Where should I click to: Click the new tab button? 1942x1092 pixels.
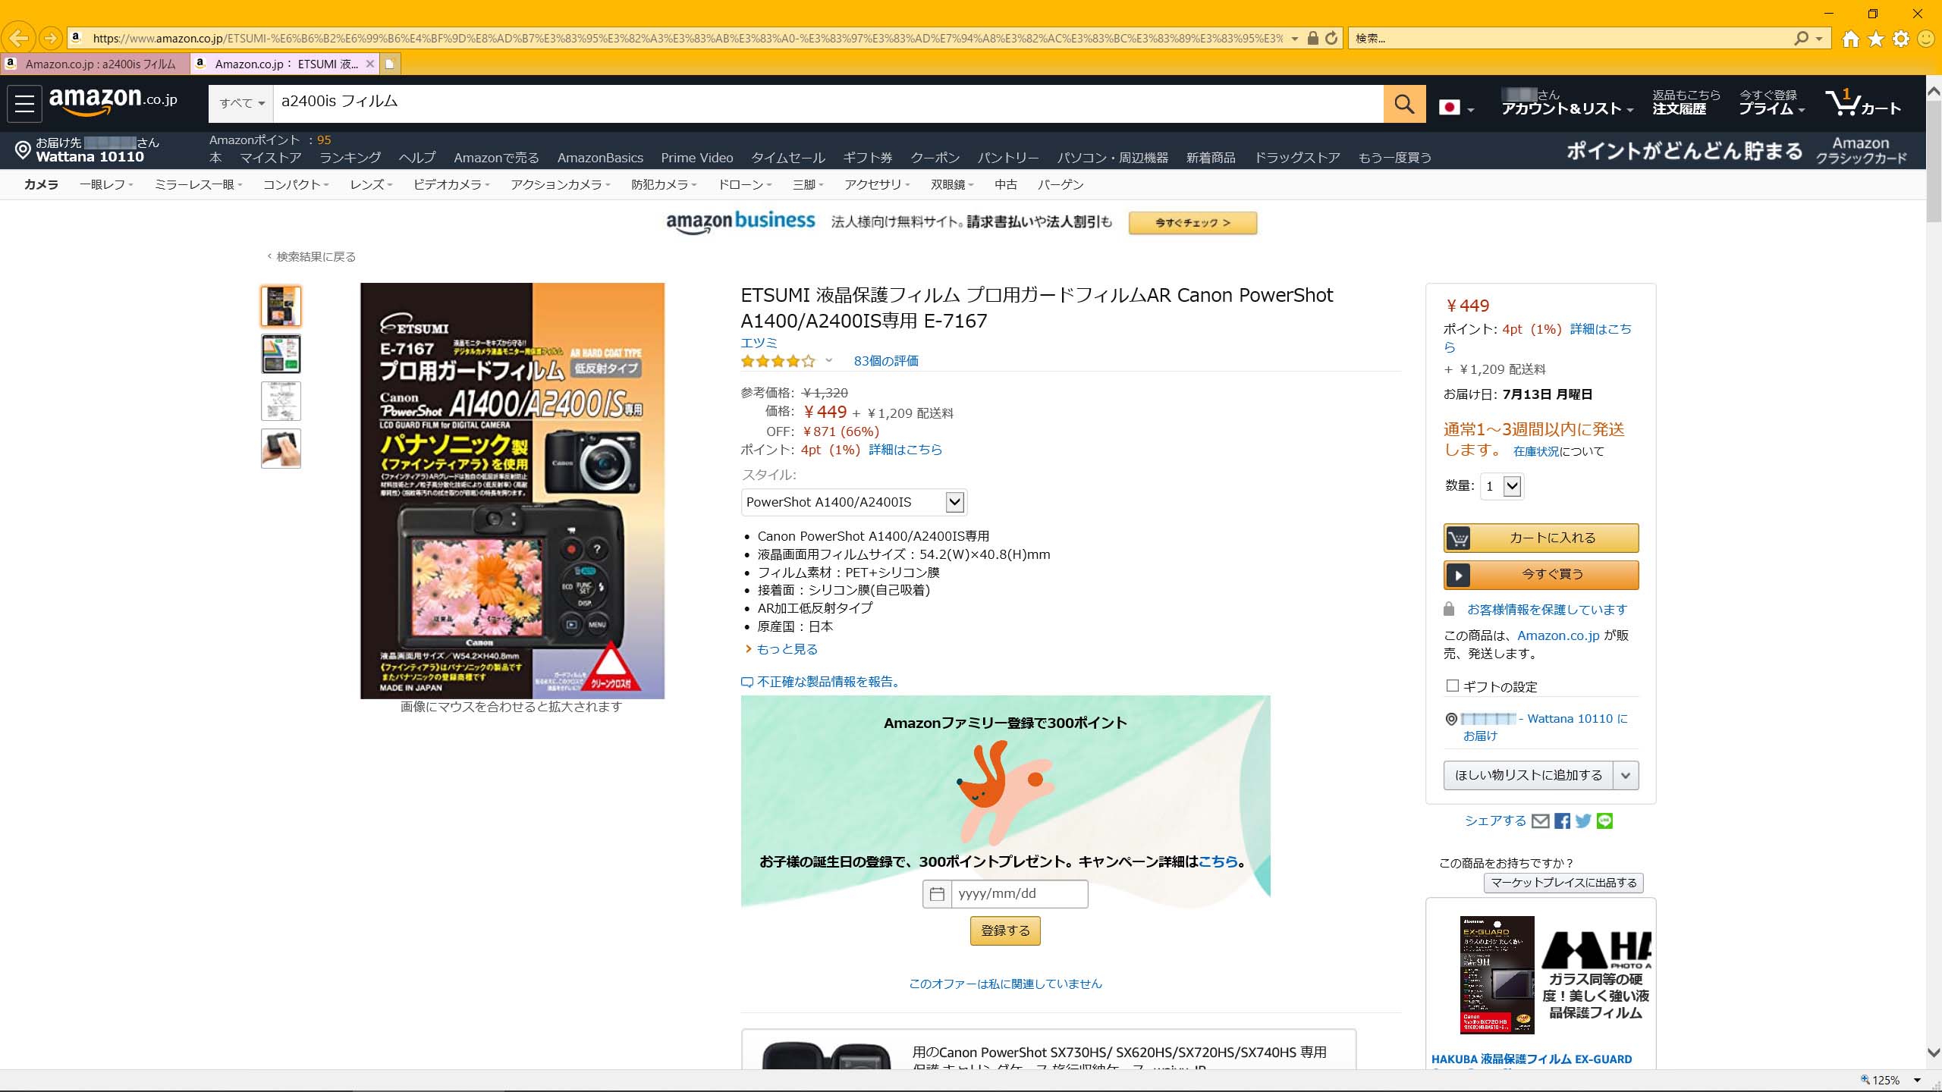pos(390,64)
